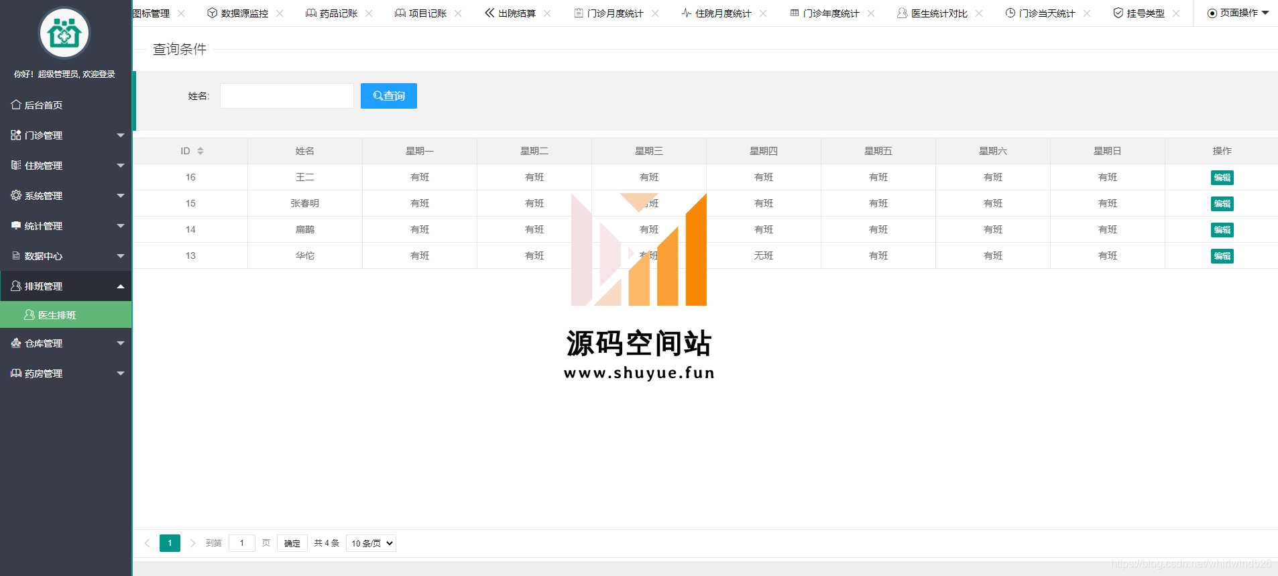Close the 门诊月度统计 tab
The image size is (1278, 576).
(x=655, y=13)
